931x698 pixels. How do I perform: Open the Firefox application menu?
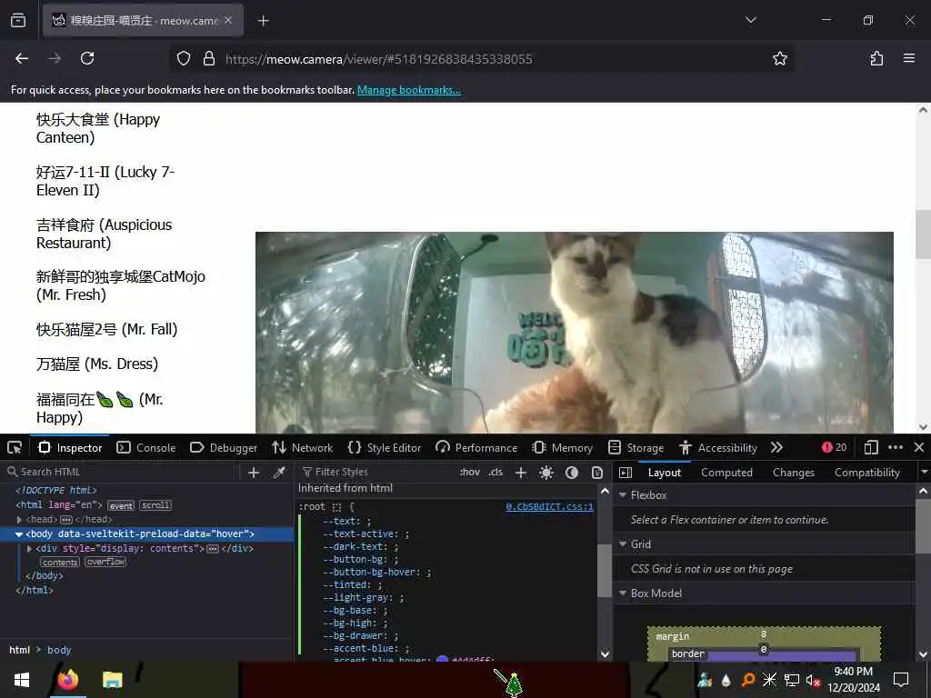(x=909, y=58)
